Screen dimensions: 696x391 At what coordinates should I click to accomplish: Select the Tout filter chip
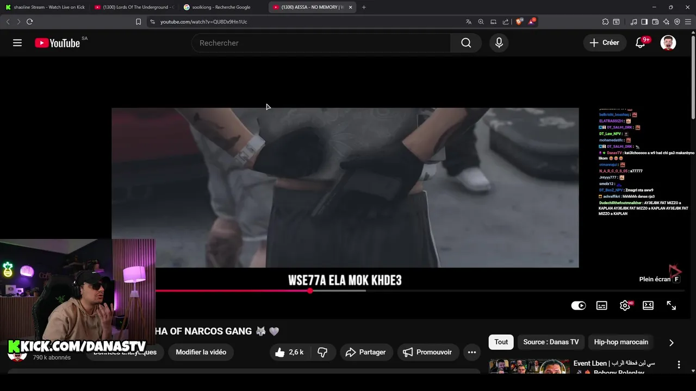pos(501,342)
